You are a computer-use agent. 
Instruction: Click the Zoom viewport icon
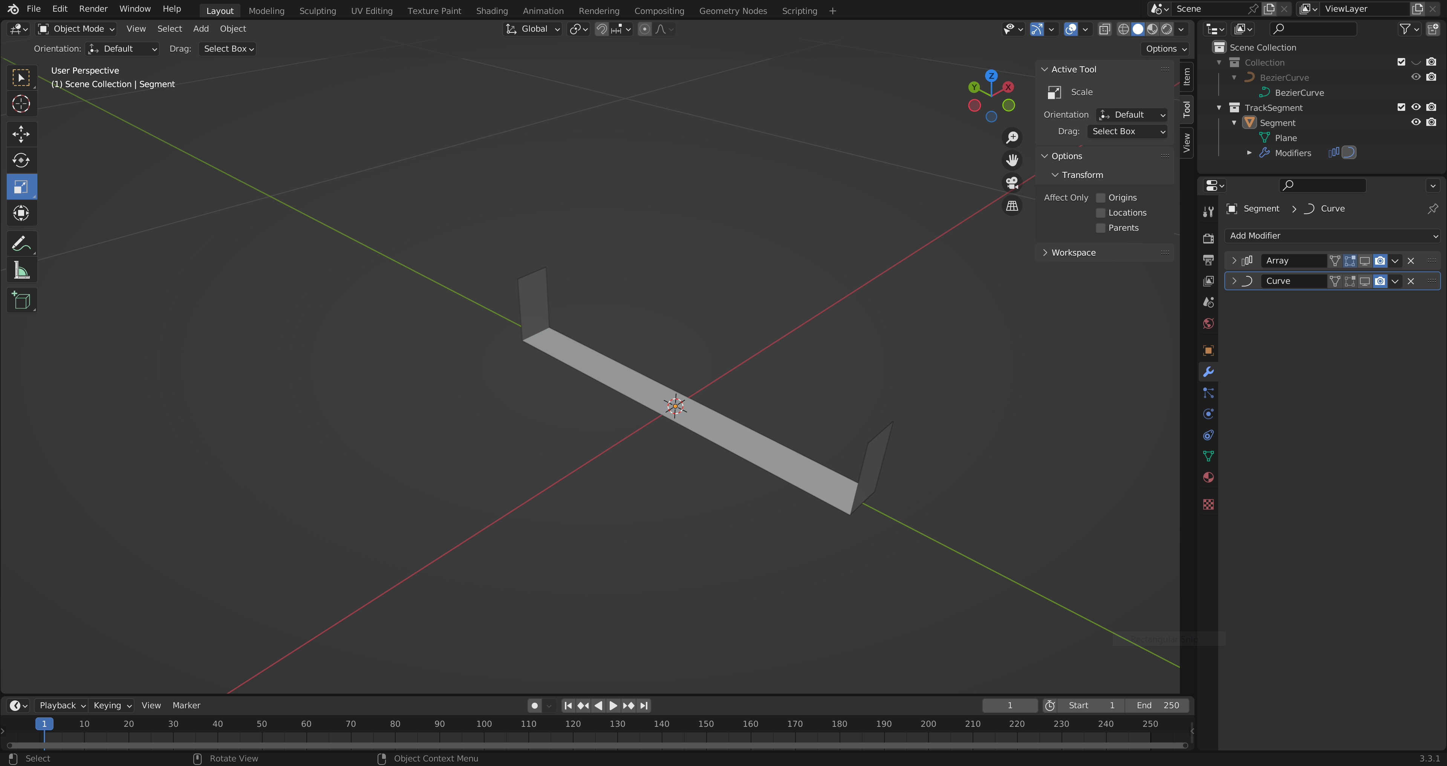1012,137
